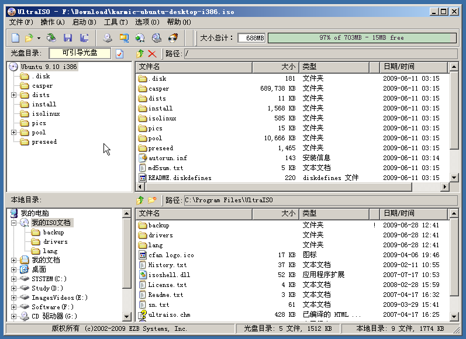Select License.txt in local file list
Screen dimensions: 466x339
coord(167,285)
